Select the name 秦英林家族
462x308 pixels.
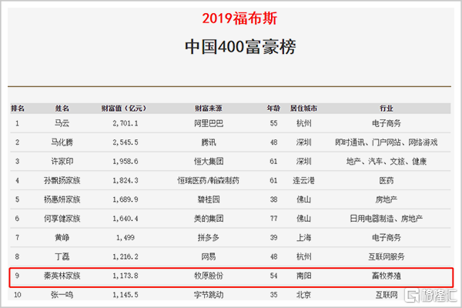(x=62, y=276)
